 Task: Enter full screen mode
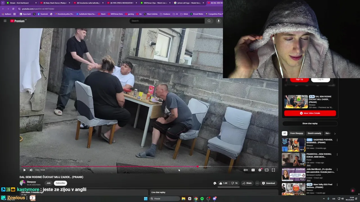[x=273, y=170]
